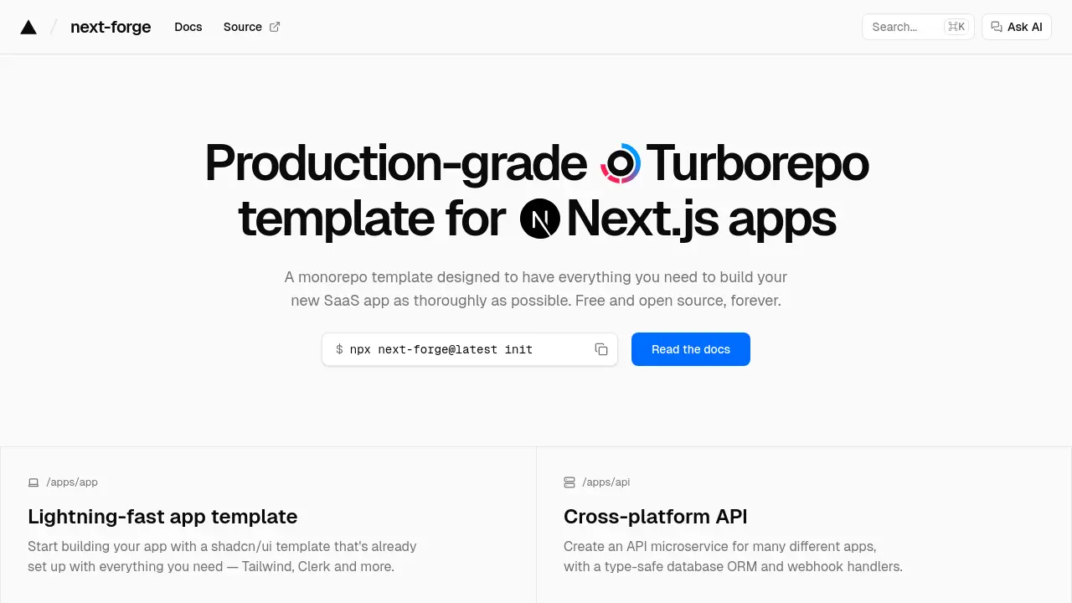Click the ⌘K shortcut badge in the search bar
The width and height of the screenshot is (1072, 603).
(956, 26)
